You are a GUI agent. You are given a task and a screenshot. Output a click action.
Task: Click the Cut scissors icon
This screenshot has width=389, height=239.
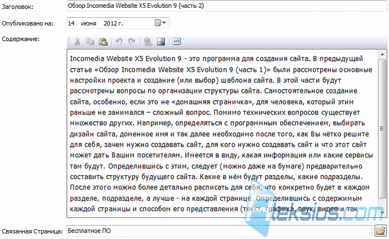[77, 42]
